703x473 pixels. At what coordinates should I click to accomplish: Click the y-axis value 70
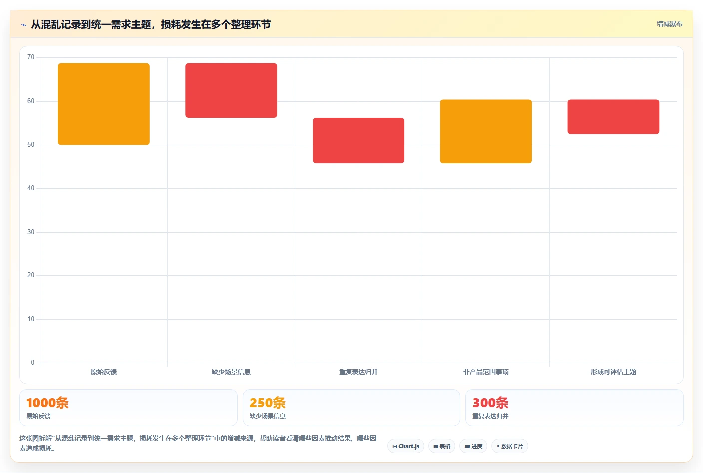click(x=31, y=57)
